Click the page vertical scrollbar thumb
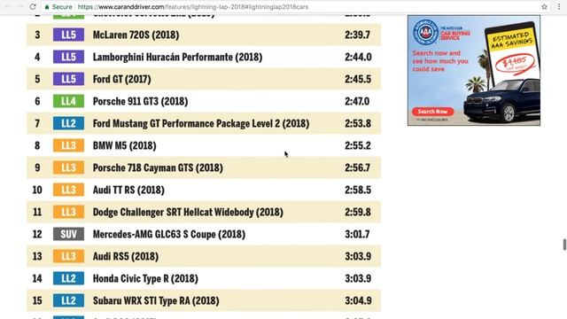The height and width of the screenshot is (319, 567). pyautogui.click(x=564, y=245)
